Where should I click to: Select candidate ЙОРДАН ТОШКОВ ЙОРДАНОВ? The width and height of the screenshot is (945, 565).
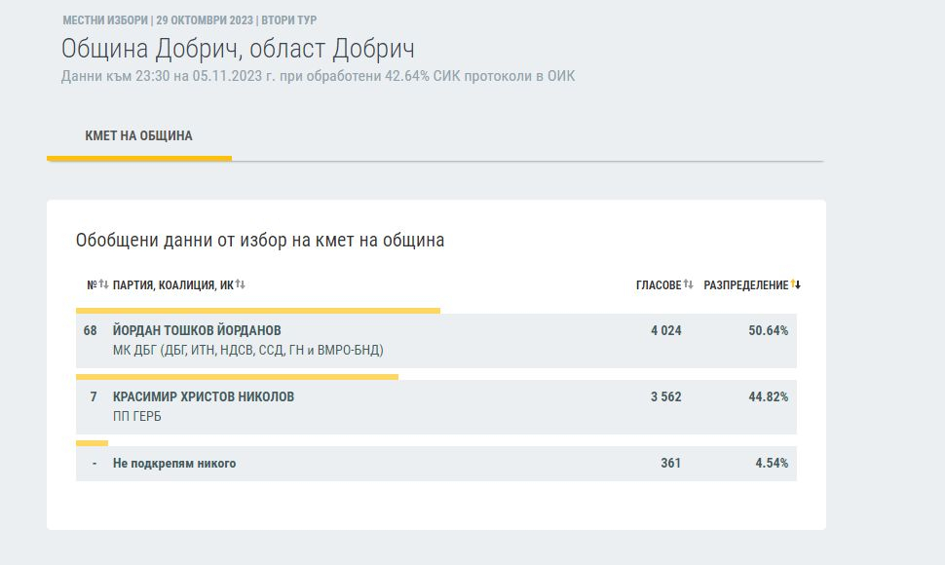pos(197,330)
